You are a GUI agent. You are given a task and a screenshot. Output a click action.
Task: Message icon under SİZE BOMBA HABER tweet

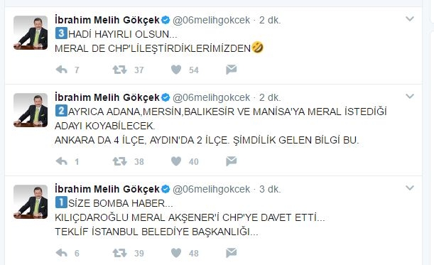231,253
